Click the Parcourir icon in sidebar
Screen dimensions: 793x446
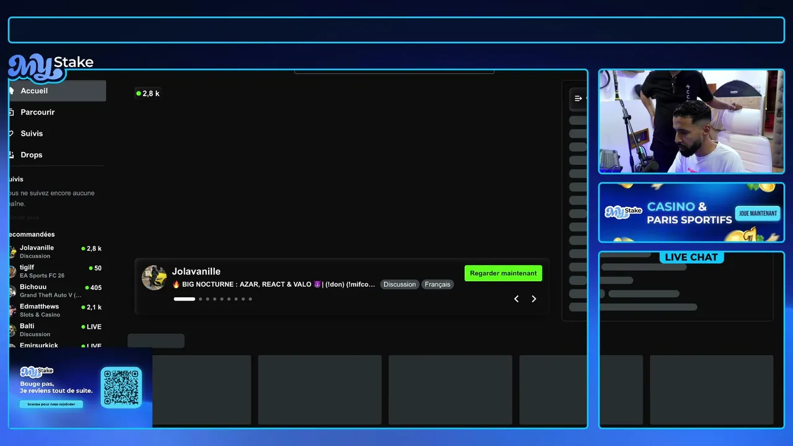(x=11, y=112)
